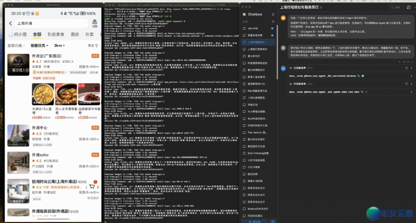Click the icon button right of 新对话
Screen dimensions: 416x223
point(273,221)
